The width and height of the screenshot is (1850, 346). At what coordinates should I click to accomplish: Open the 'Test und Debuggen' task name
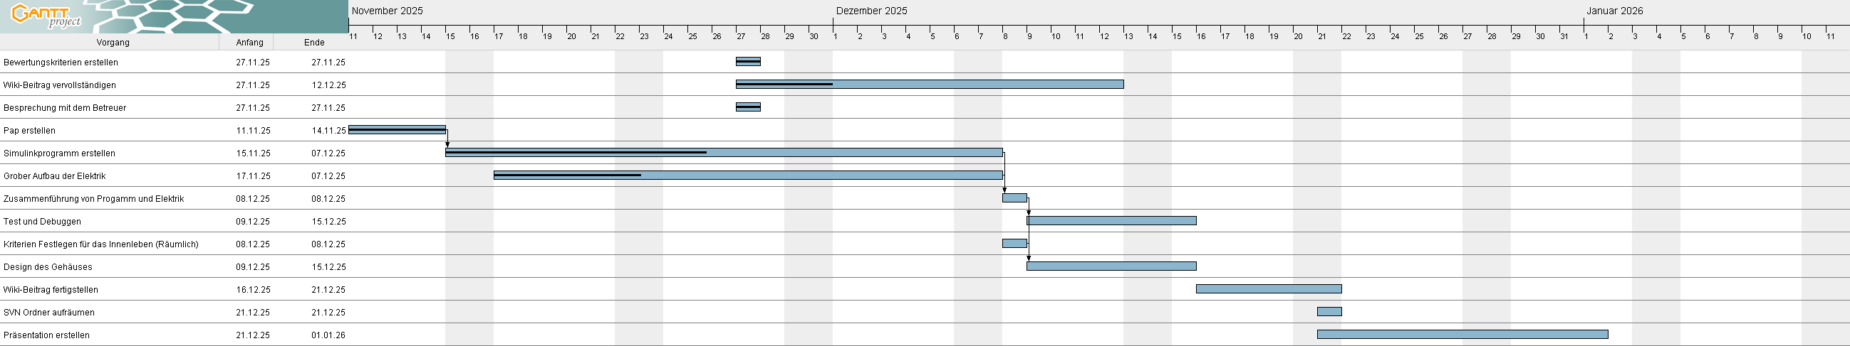[x=42, y=222]
